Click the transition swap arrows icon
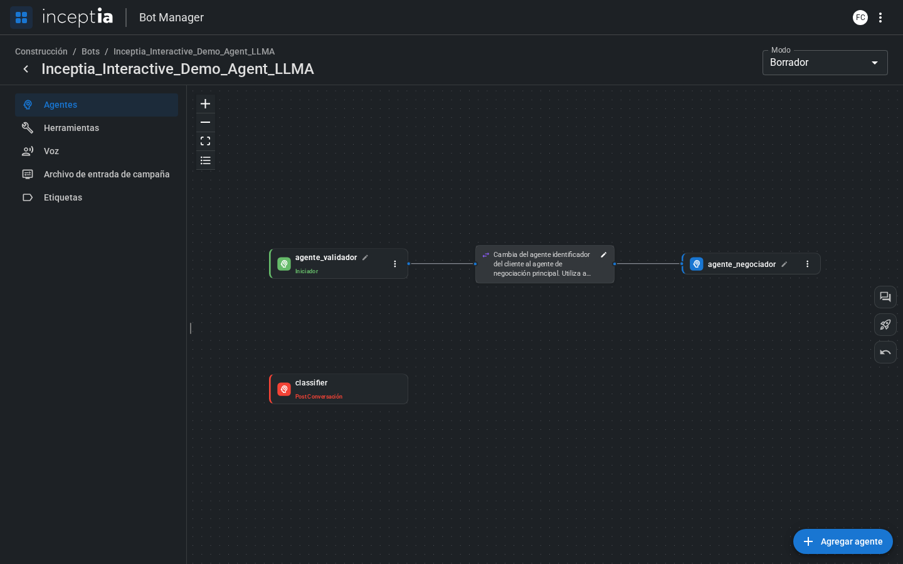 coord(486,255)
